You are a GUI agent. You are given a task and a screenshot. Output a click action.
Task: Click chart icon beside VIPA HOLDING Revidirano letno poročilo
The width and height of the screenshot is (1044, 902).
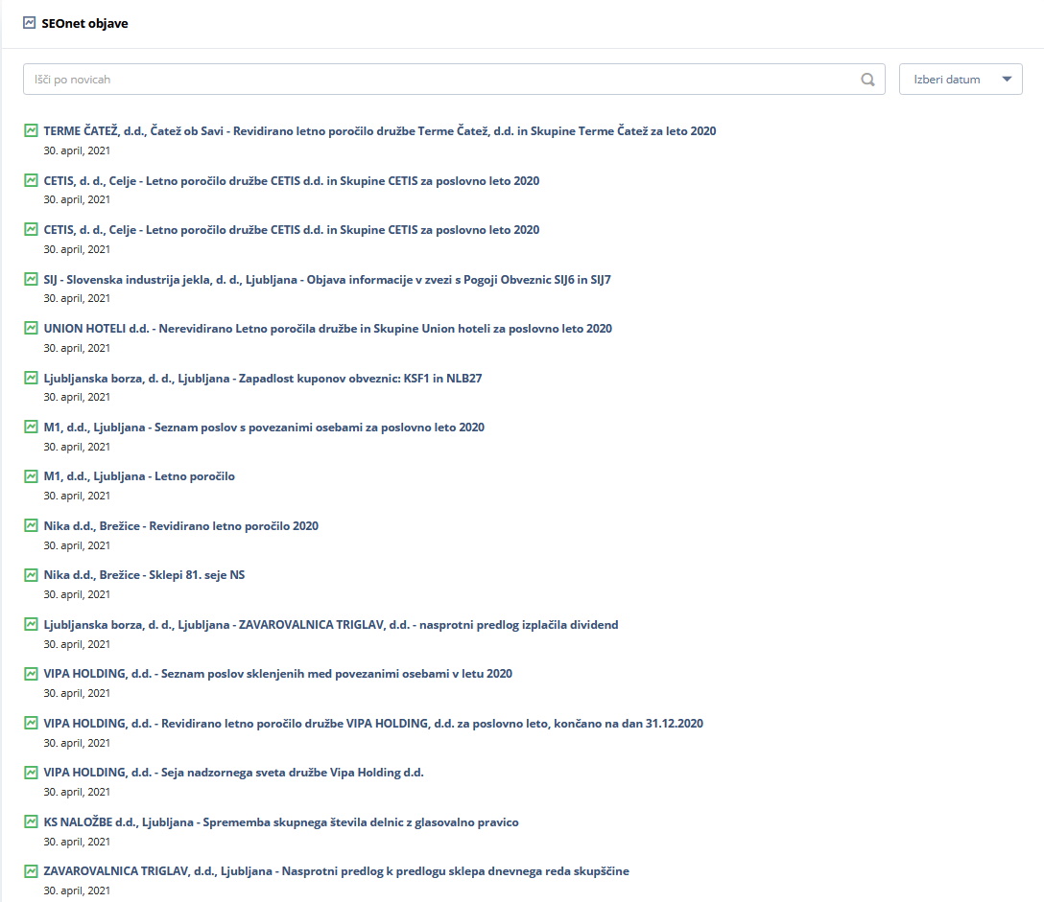(x=31, y=723)
